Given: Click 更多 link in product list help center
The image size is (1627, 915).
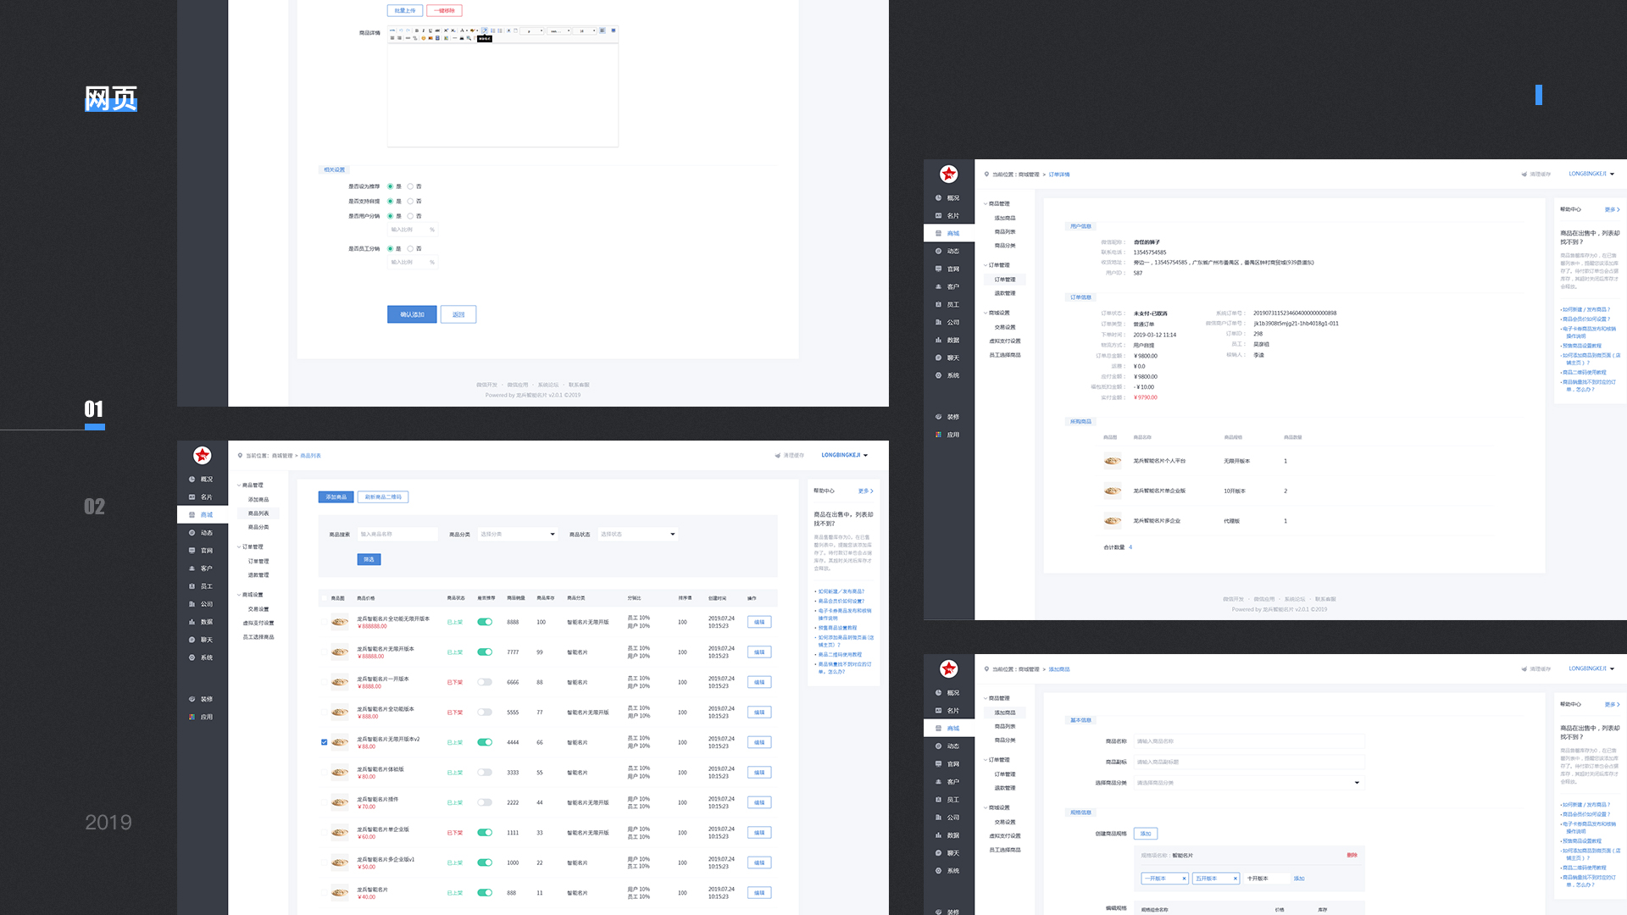Looking at the screenshot, I should (865, 491).
